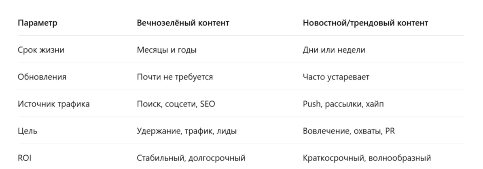
Task: Click the 'Дни или недели' cell
Action: pos(334,50)
